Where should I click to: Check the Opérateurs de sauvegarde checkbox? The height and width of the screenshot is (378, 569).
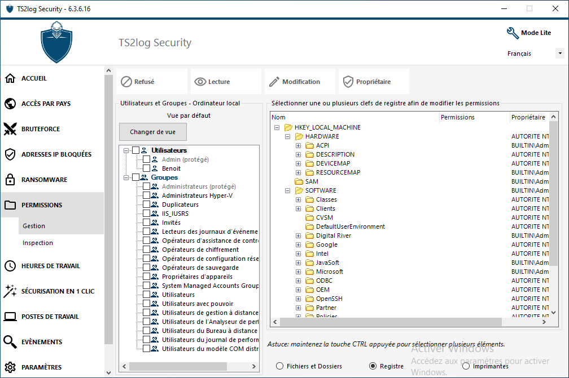coord(146,268)
